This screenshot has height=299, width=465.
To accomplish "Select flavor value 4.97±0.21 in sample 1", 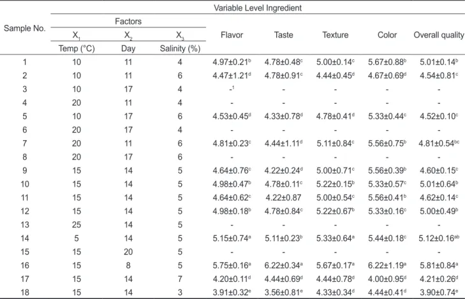I will coord(232,62).
